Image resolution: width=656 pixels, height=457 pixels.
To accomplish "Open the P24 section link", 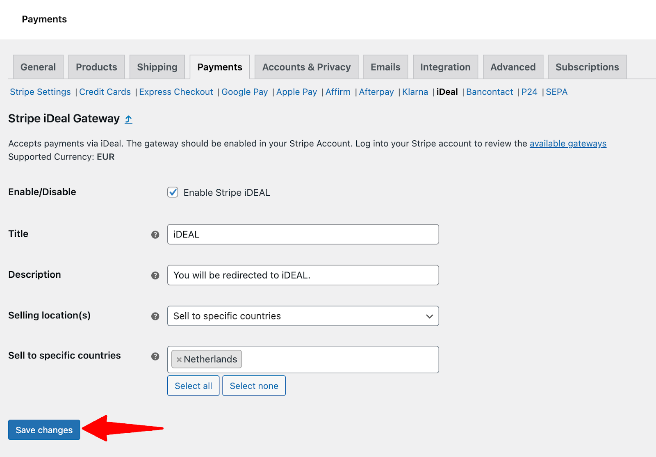I will tap(529, 92).
